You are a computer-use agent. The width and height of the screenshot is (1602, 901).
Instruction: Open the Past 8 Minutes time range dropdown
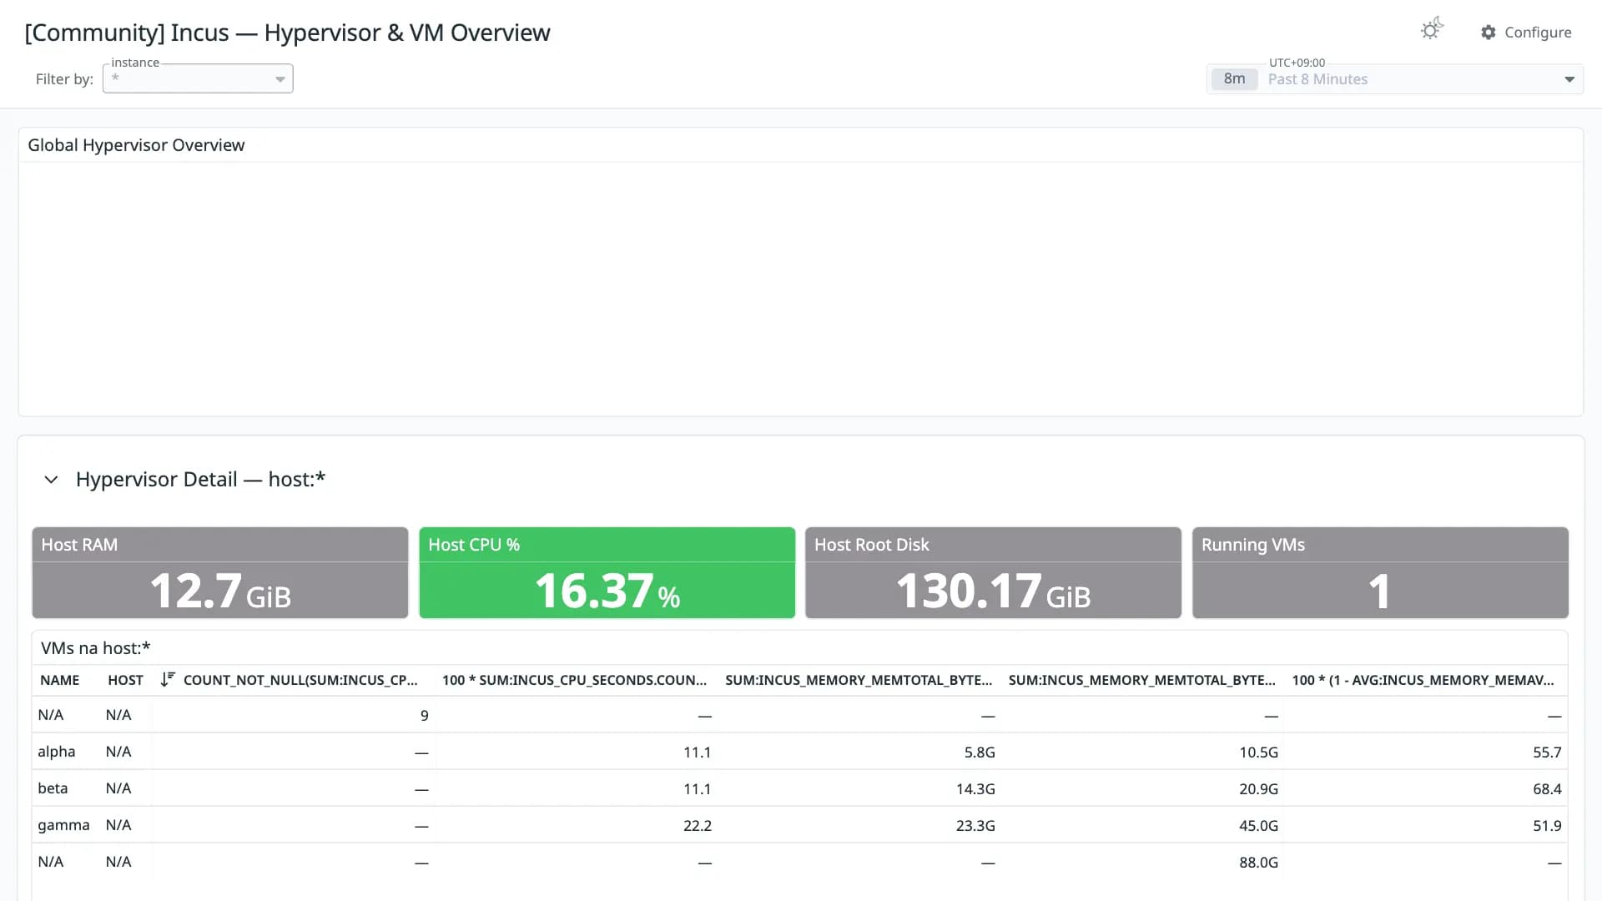coord(1395,79)
